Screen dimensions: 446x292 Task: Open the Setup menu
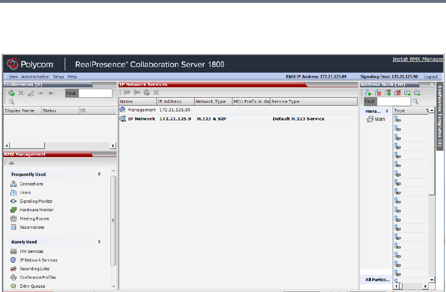pos(58,77)
